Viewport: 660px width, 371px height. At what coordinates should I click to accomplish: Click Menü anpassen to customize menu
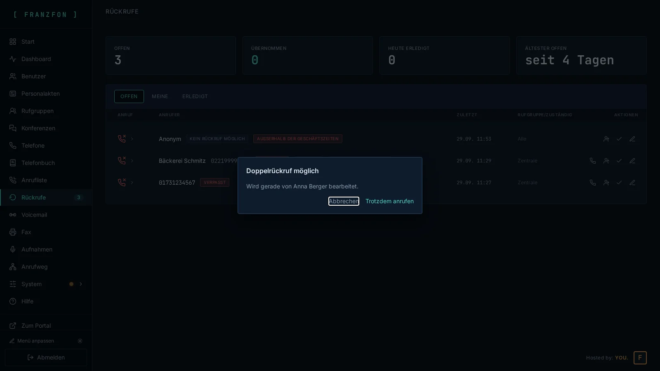(32, 341)
